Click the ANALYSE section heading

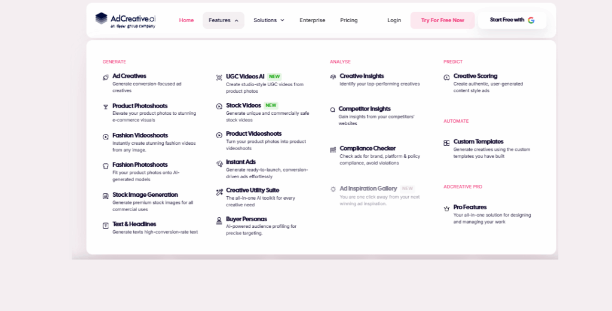tap(340, 62)
